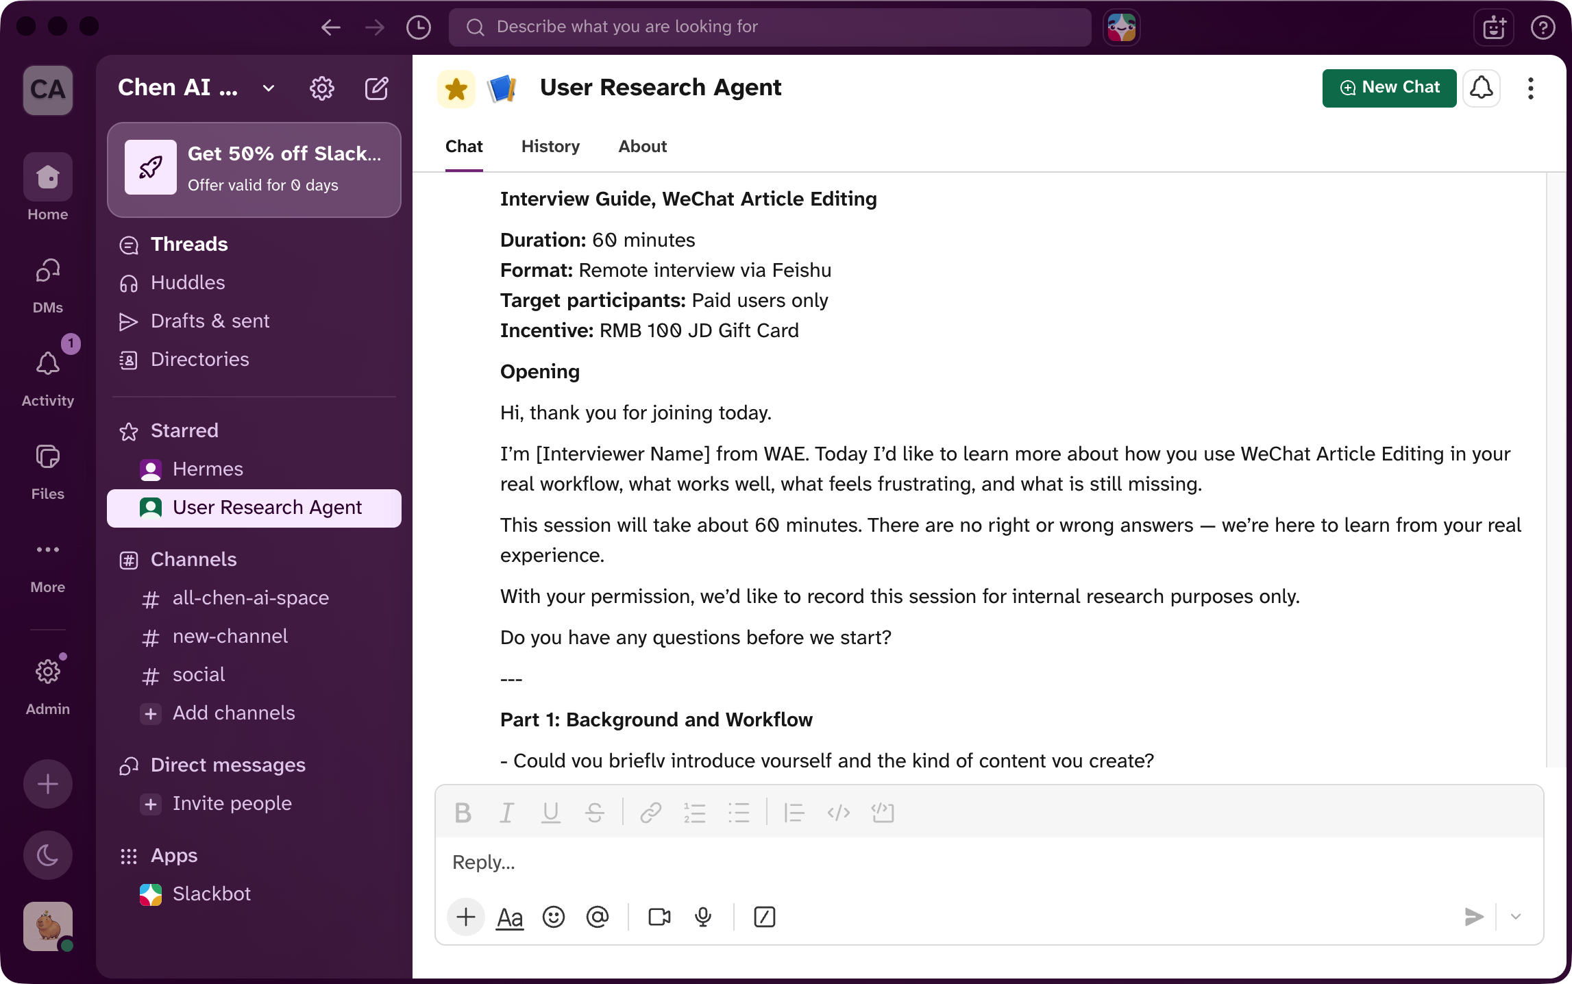Viewport: 1572px width, 984px height.
Task: Open DMs from the left rail
Action: (x=48, y=286)
